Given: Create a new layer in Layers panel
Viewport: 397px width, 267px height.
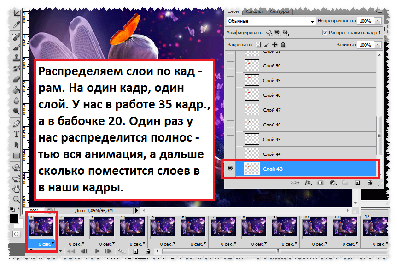Looking at the screenshot, I should (357, 183).
